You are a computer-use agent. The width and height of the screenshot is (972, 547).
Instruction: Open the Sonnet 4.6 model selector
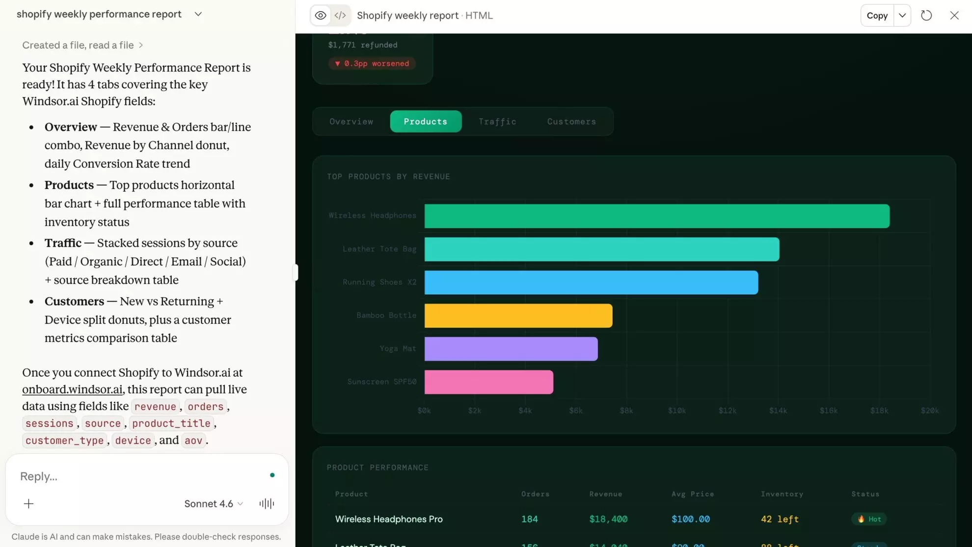[213, 503]
